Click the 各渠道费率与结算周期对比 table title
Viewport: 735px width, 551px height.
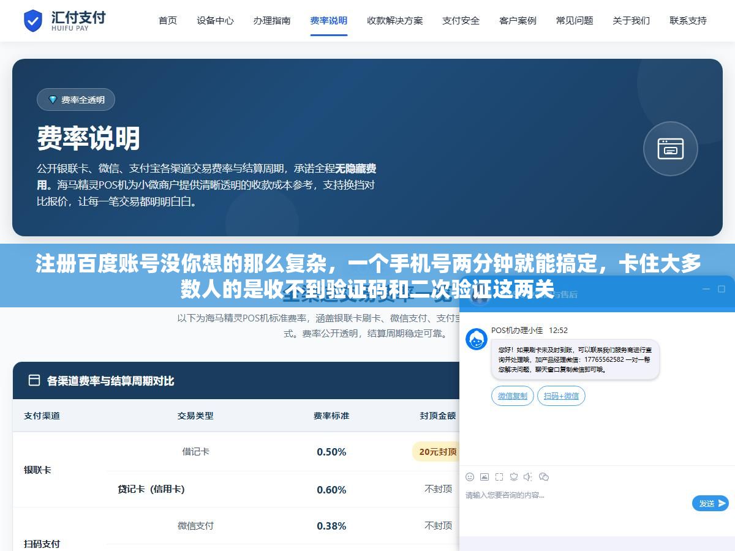(110, 381)
